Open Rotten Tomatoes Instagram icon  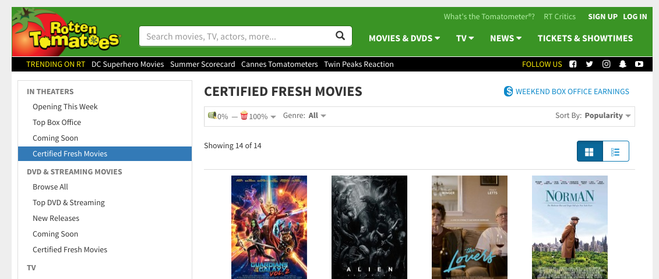(x=606, y=64)
